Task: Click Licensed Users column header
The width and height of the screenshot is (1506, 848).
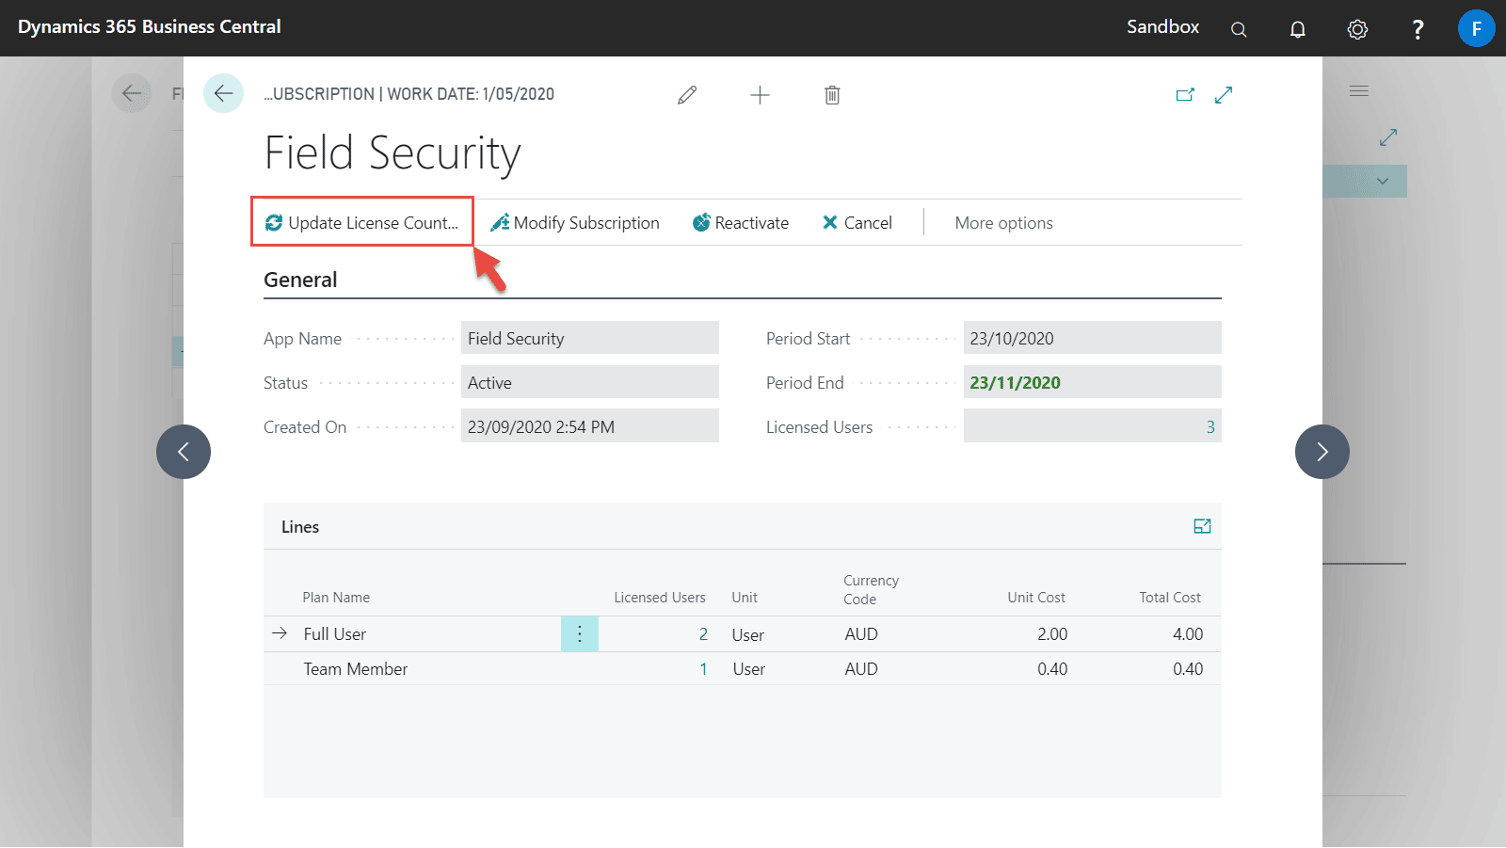Action: coord(660,598)
